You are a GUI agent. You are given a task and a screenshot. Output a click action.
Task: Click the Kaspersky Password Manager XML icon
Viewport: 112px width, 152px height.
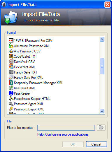click(11, 83)
